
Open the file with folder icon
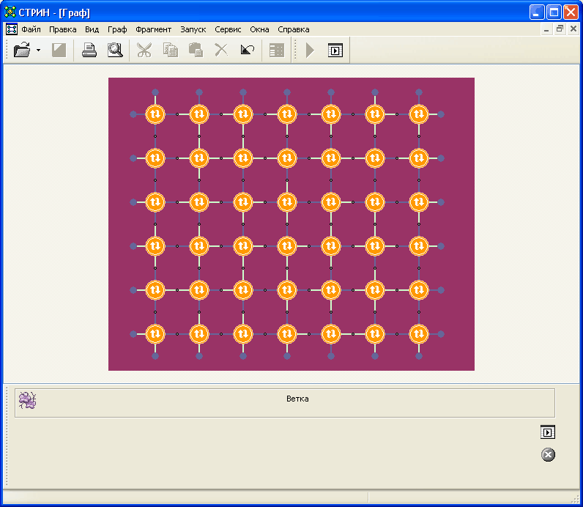tap(22, 50)
